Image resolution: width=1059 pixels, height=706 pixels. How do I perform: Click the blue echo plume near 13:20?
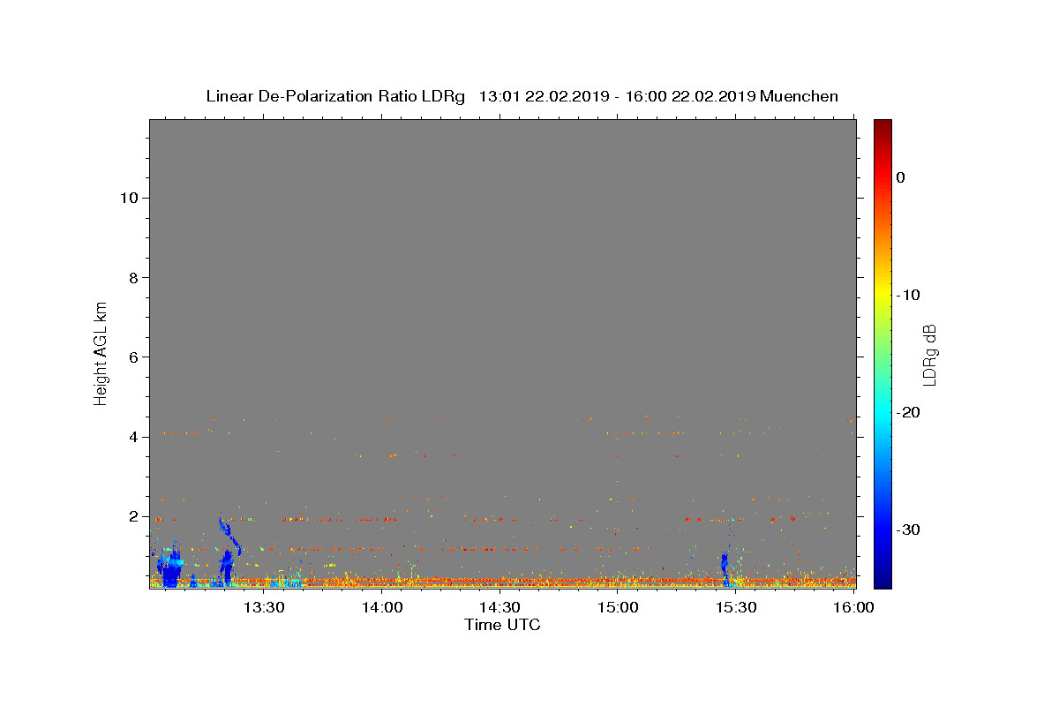pyautogui.click(x=229, y=552)
